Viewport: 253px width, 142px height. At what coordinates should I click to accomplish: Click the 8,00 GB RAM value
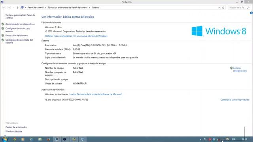coord(76,49)
